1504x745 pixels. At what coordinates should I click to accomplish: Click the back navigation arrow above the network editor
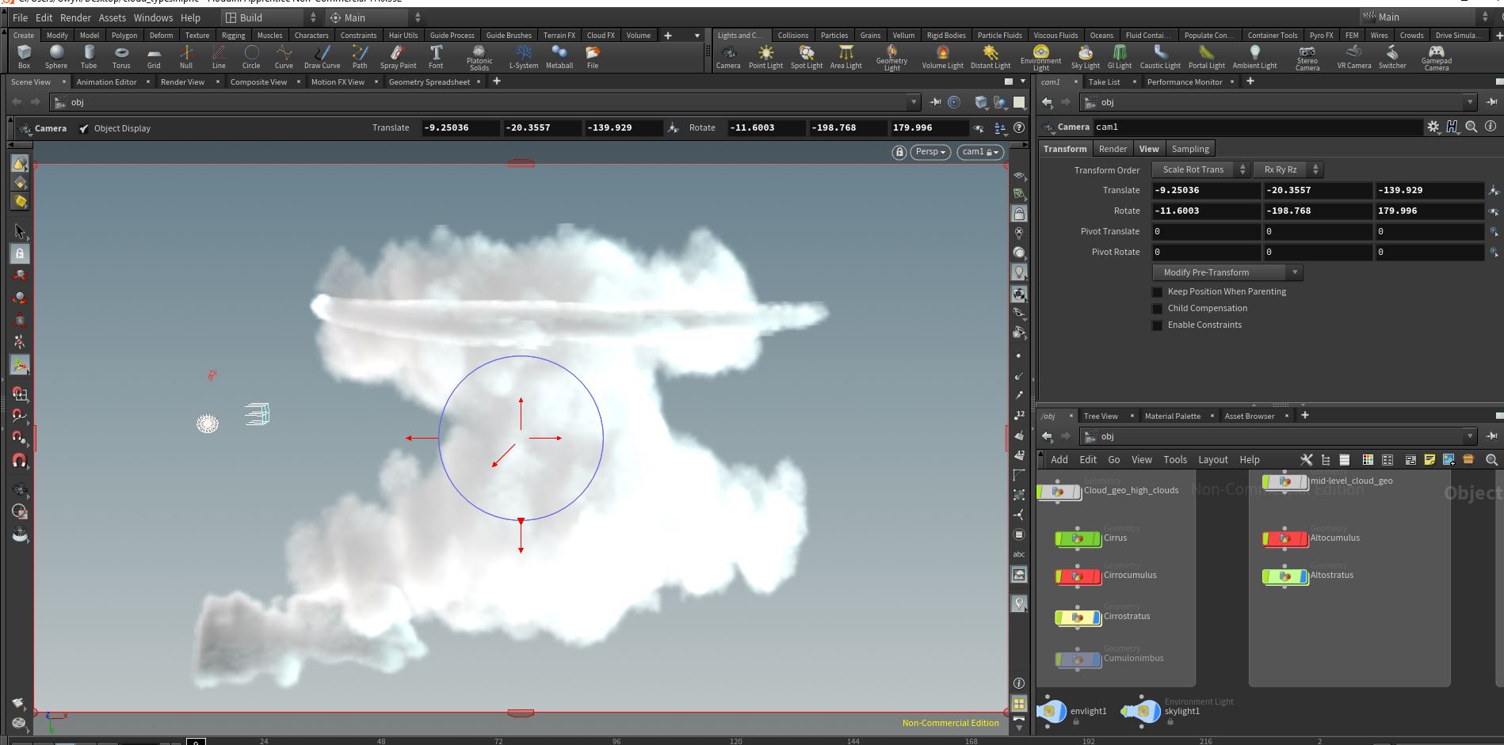1046,435
